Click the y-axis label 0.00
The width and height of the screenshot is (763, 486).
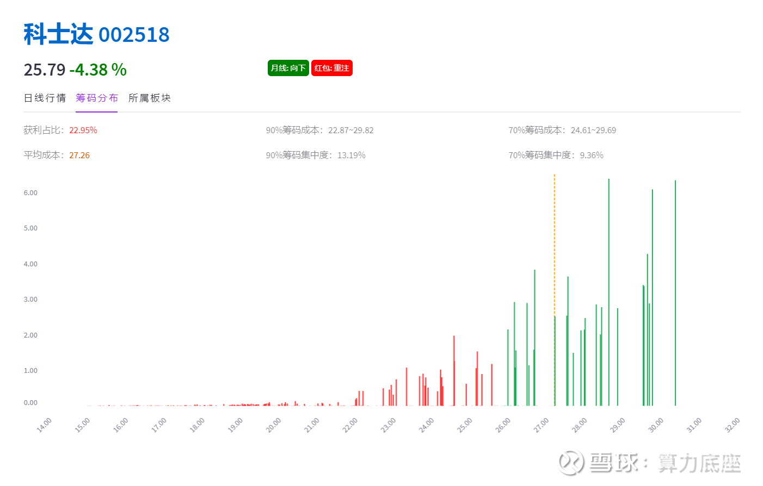(x=30, y=403)
